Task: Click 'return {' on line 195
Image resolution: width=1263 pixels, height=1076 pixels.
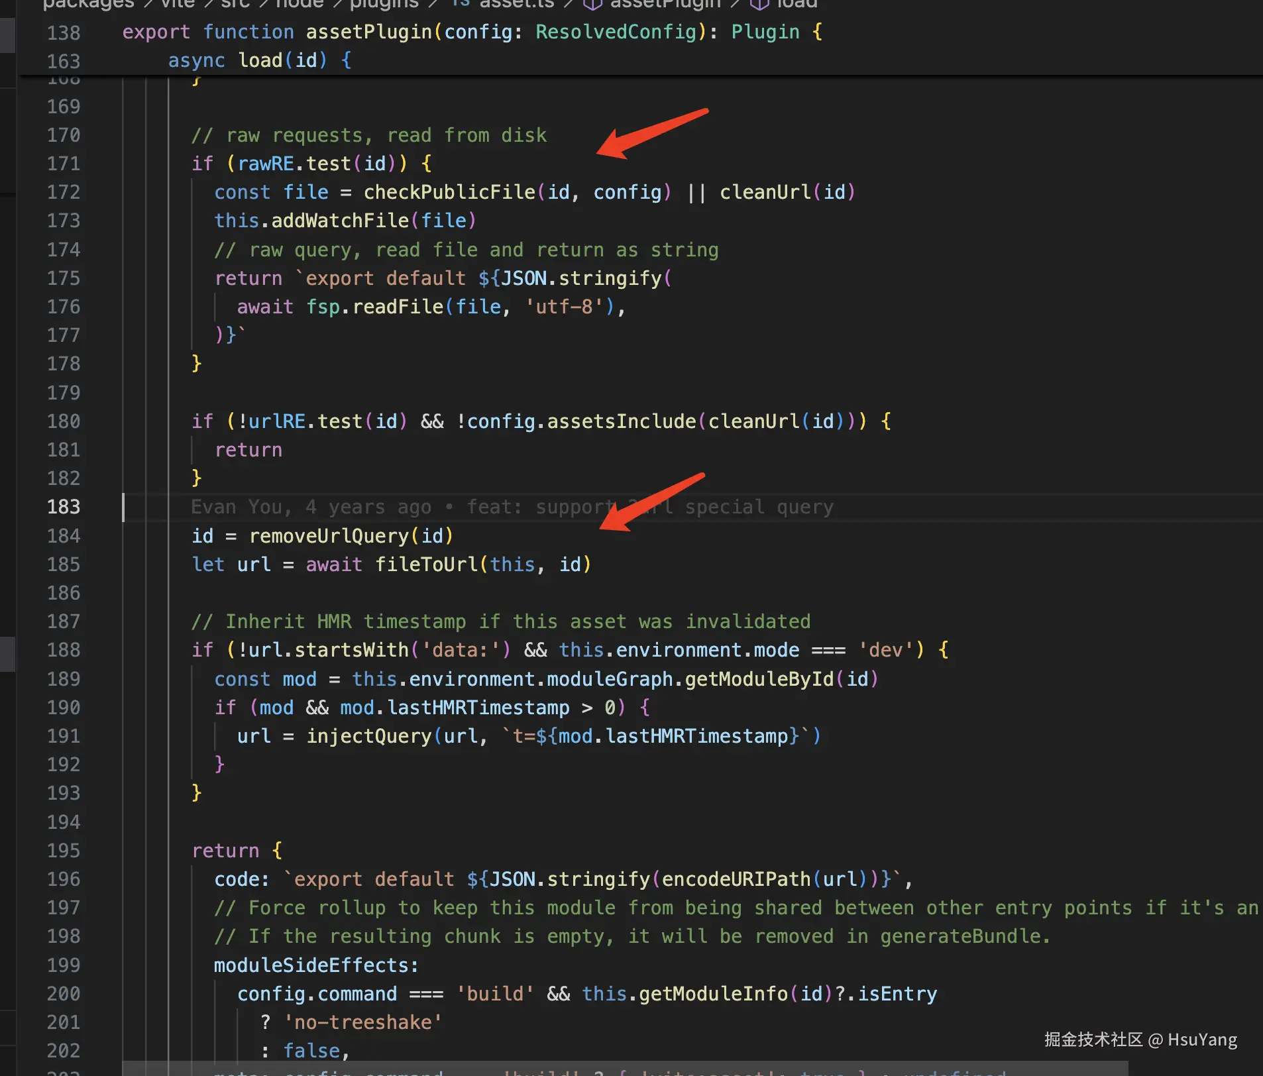Action: 237,851
